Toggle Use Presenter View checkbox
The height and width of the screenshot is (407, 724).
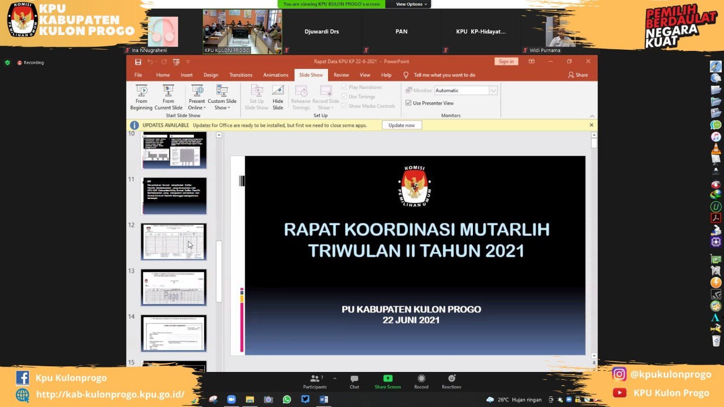tap(408, 103)
